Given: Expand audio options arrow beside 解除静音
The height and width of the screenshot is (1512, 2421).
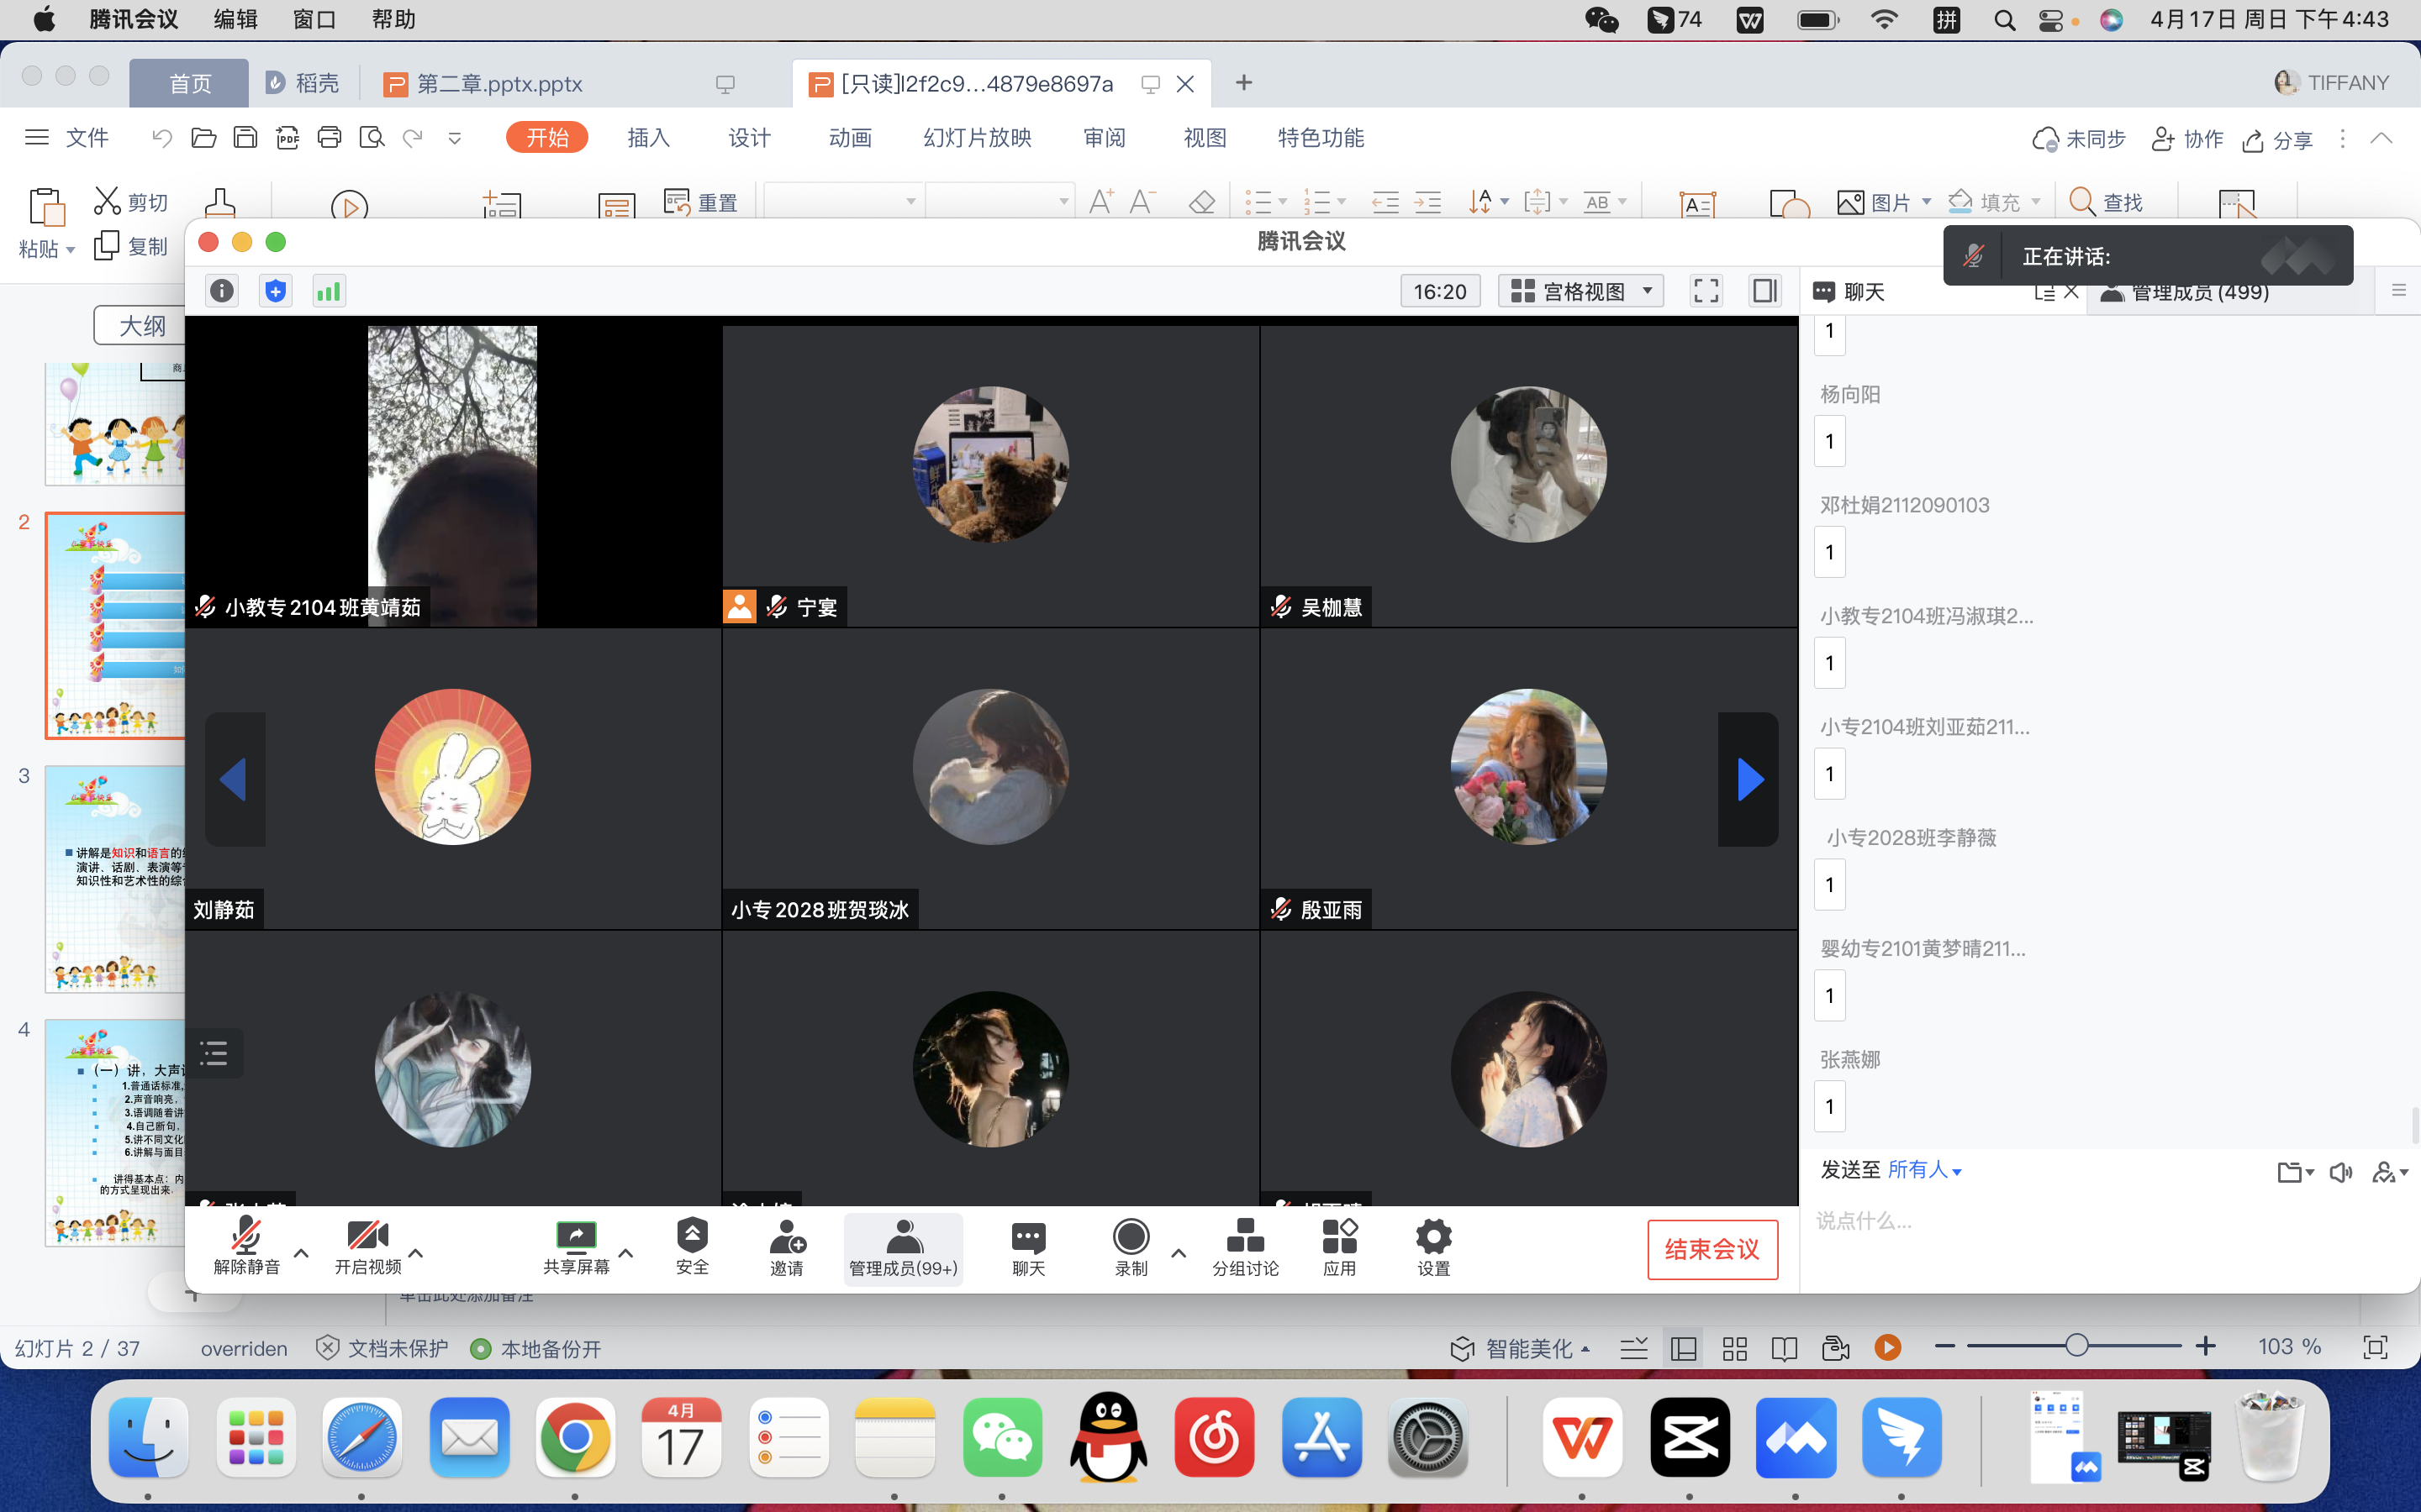Looking at the screenshot, I should 301,1252.
